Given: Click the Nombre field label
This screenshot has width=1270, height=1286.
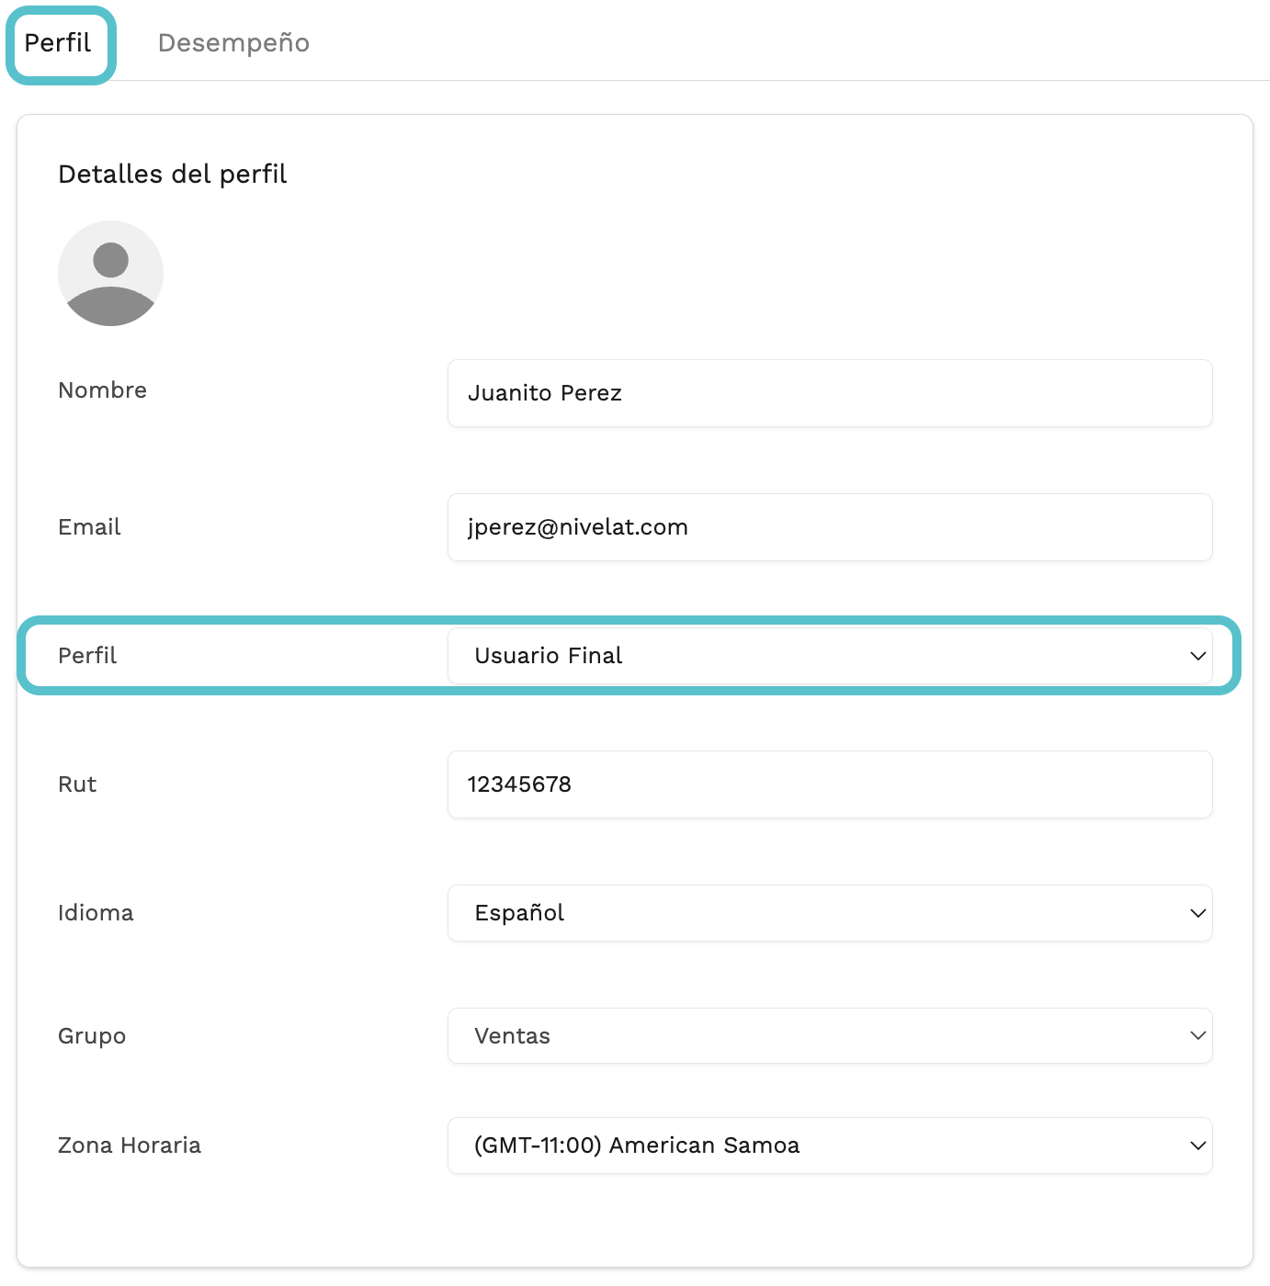Looking at the screenshot, I should point(102,390).
